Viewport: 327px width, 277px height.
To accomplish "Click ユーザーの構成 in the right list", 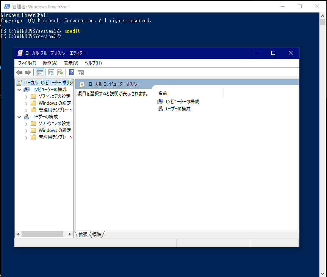I will (177, 108).
